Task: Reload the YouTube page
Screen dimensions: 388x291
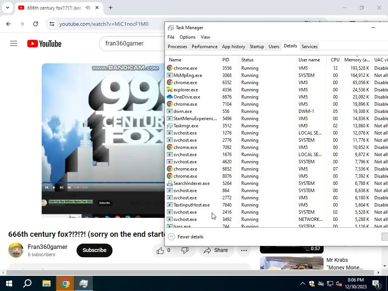Action: coord(36,24)
